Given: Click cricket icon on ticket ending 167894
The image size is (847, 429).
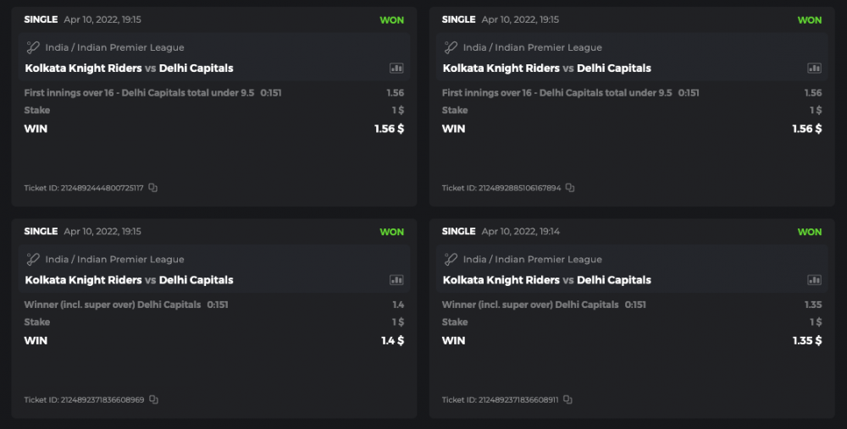Looking at the screenshot, I should pyautogui.click(x=451, y=48).
